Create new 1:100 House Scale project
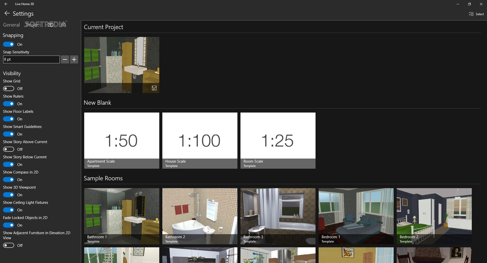 (200, 141)
